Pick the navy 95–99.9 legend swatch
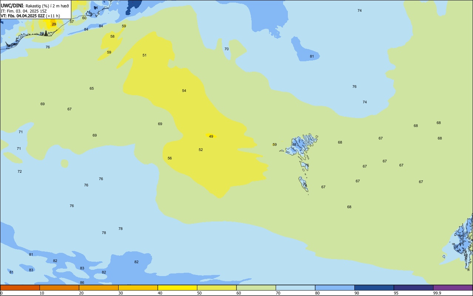 [414, 288]
